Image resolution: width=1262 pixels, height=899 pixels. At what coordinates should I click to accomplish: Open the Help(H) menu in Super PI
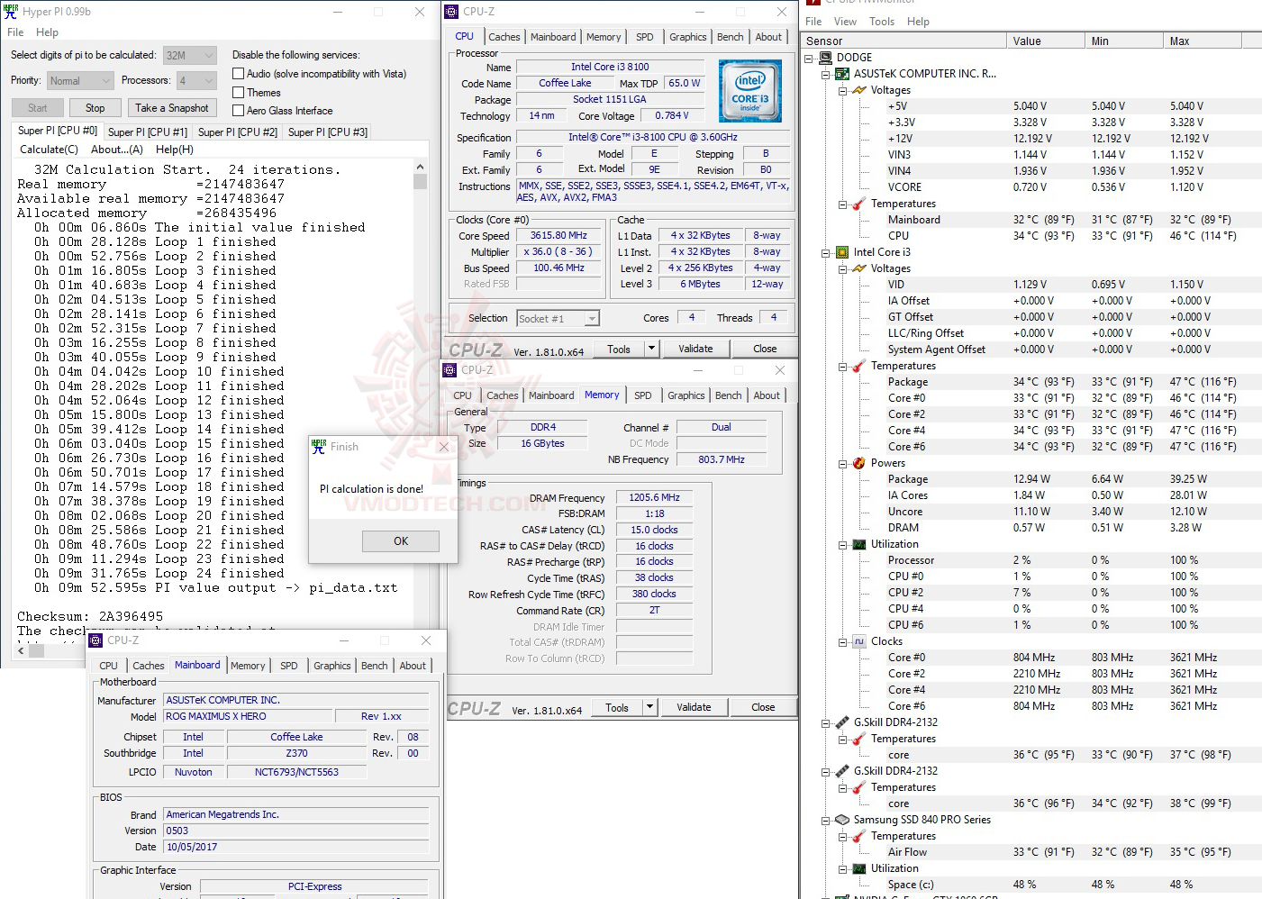click(x=175, y=150)
